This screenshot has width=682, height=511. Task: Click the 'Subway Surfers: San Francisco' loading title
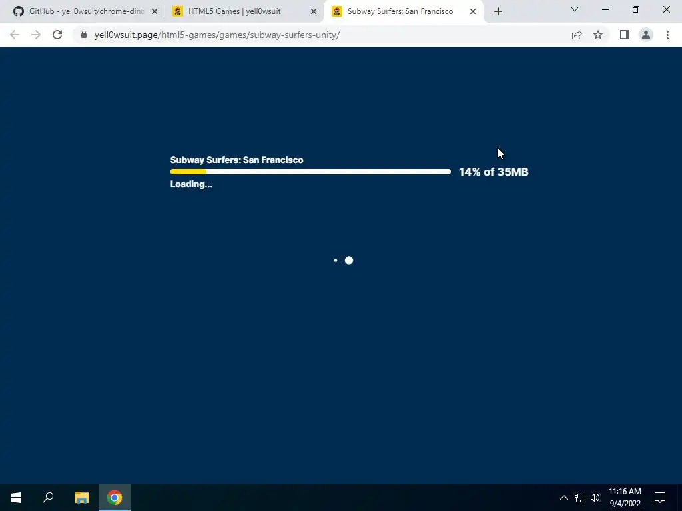(236, 160)
